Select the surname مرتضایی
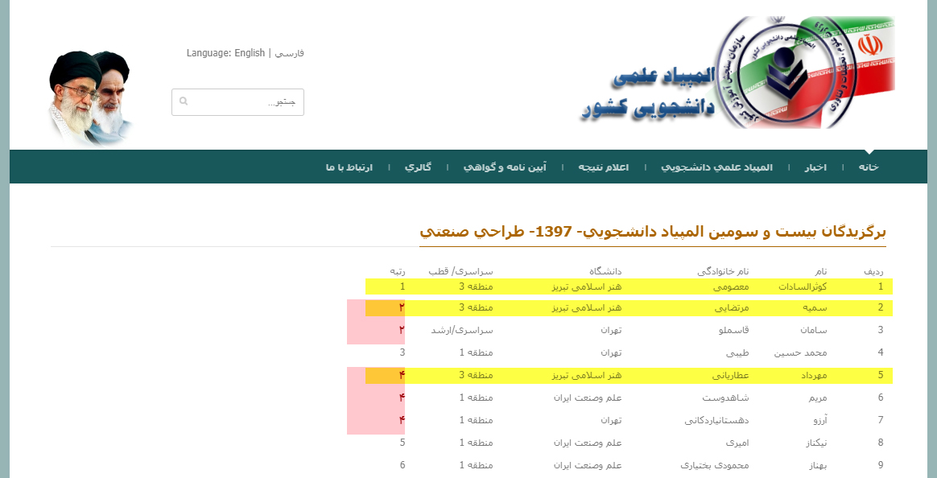The height and width of the screenshot is (478, 937). pyautogui.click(x=732, y=308)
